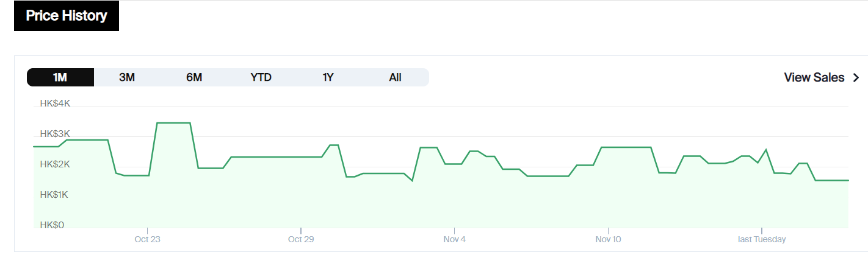The width and height of the screenshot is (868, 255).
Task: Click the Price History heading
Action: (67, 16)
